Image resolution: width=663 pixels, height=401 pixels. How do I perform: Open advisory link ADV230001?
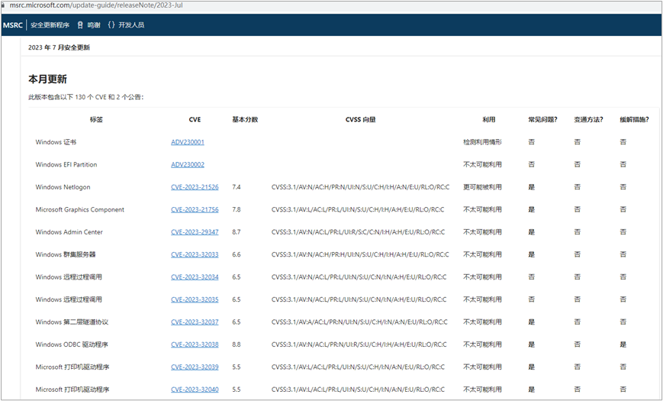[188, 142]
